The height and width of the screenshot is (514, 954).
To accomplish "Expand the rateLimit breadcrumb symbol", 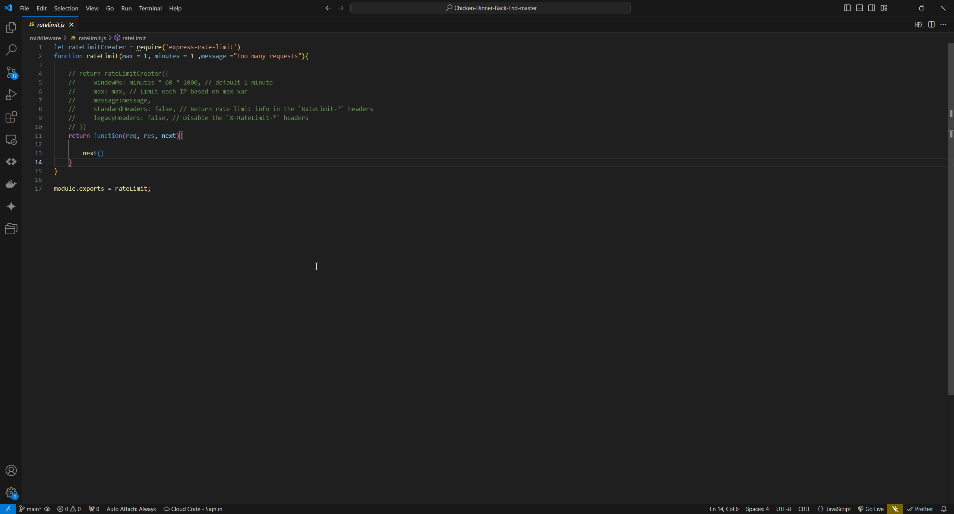I will coord(134,38).
